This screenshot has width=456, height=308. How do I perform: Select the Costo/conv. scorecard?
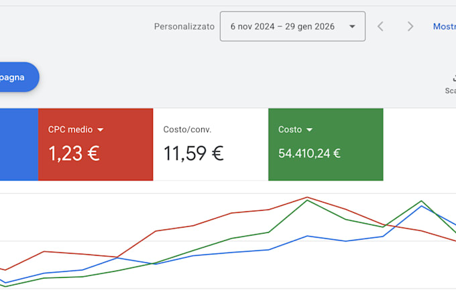(x=211, y=144)
